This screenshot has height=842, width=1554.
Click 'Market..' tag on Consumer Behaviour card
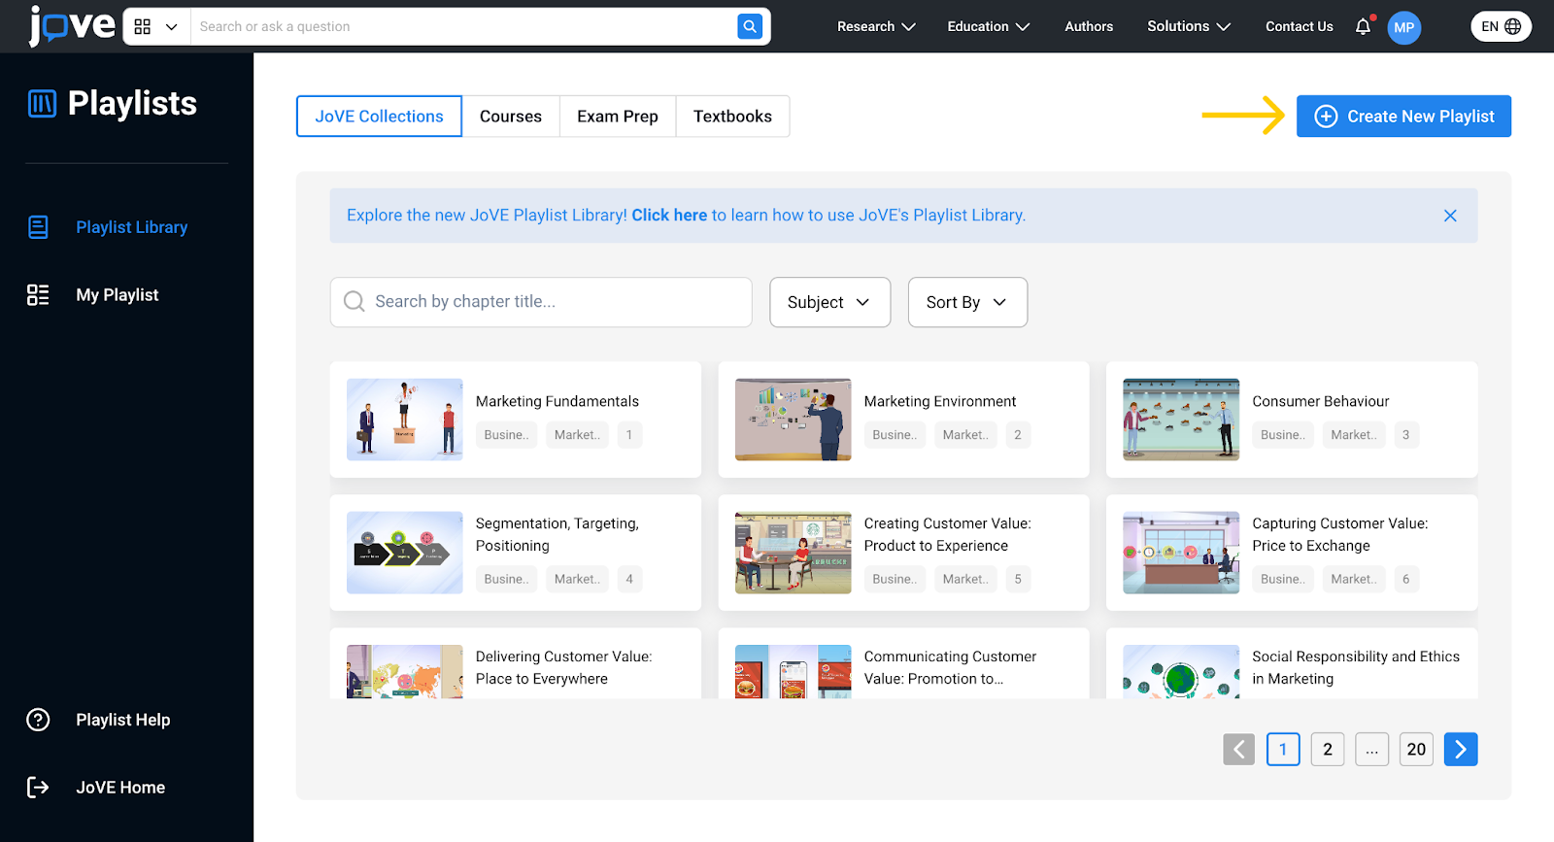(1354, 435)
